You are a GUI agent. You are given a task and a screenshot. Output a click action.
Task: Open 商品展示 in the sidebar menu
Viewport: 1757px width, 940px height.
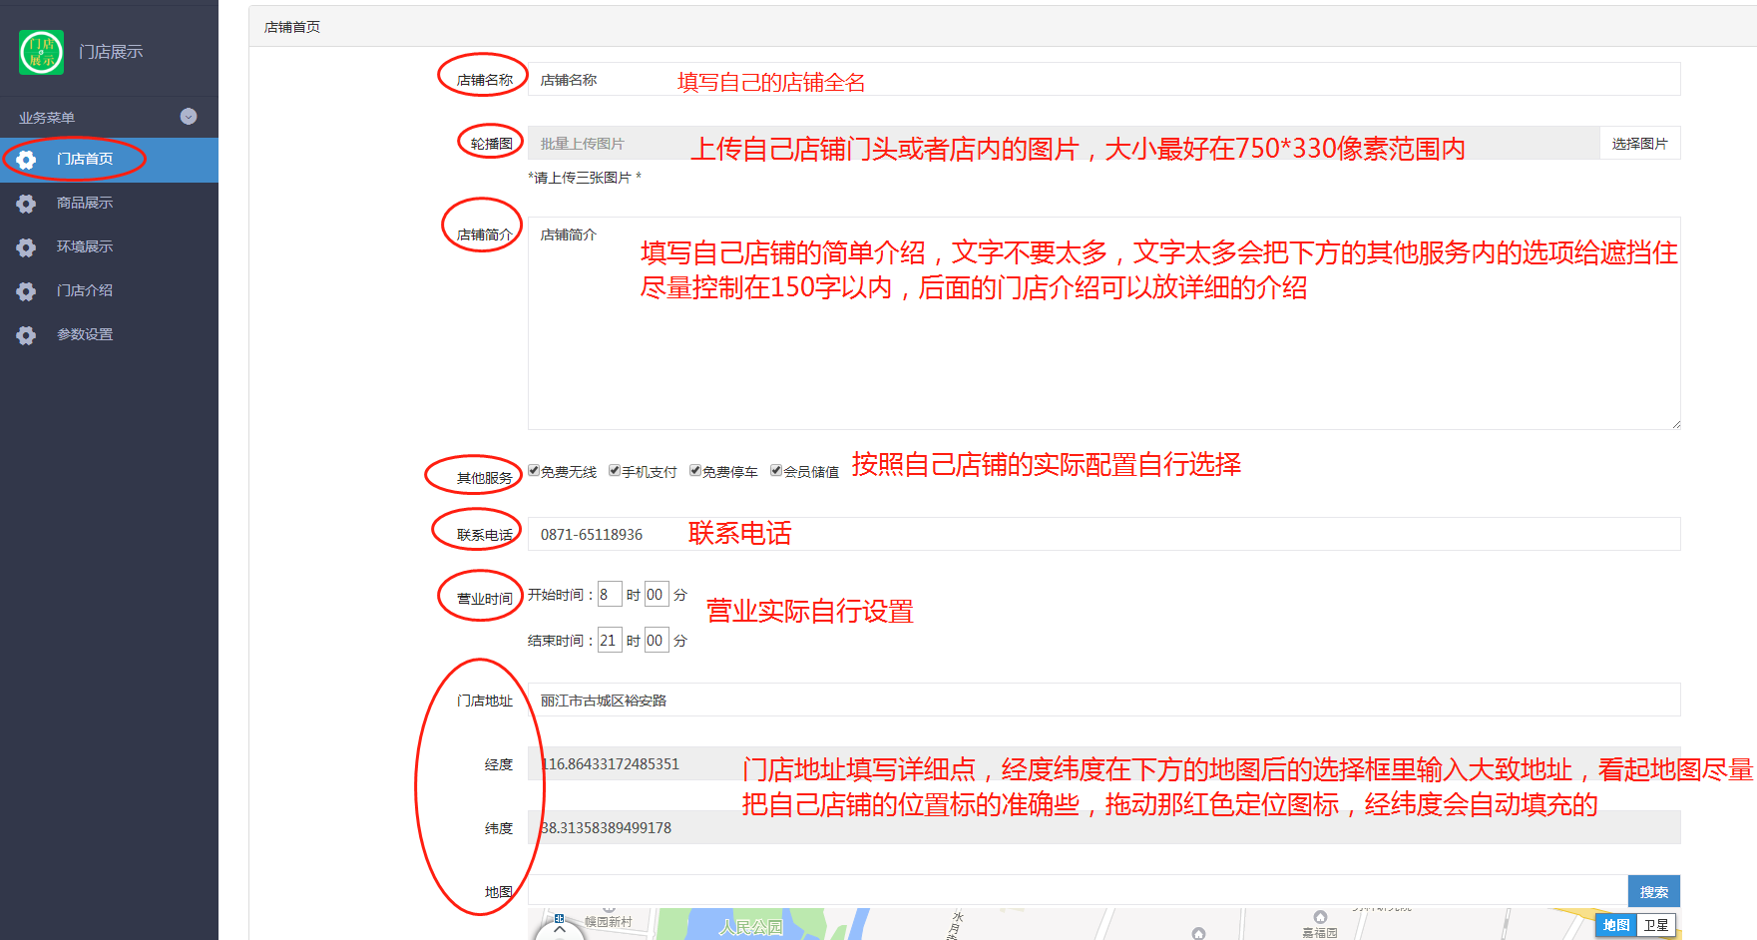[x=85, y=204]
